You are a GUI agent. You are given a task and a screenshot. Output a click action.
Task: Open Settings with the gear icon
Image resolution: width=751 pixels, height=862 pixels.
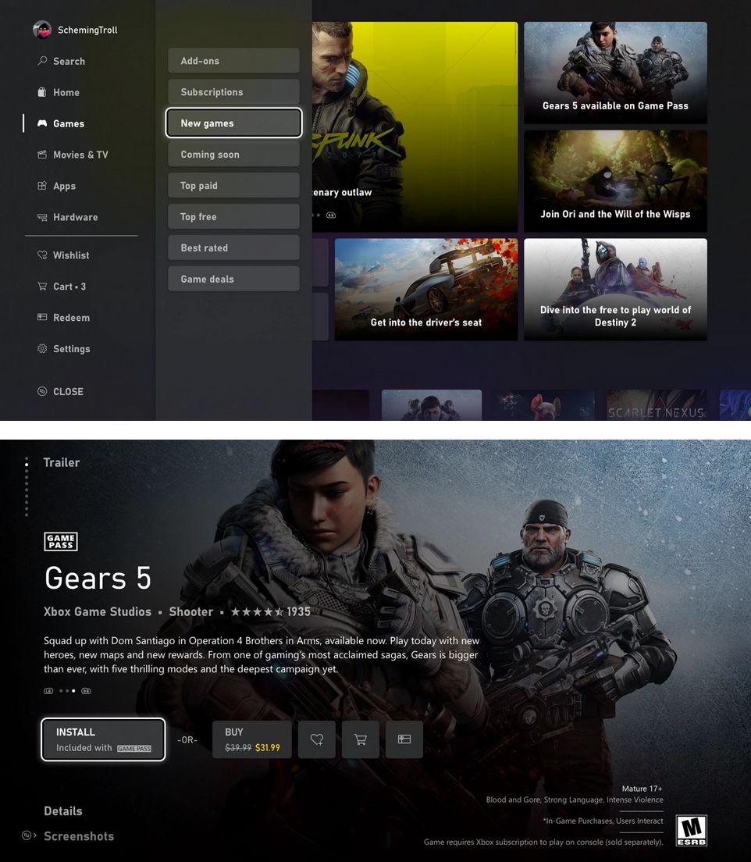pyautogui.click(x=42, y=348)
